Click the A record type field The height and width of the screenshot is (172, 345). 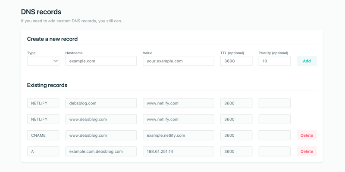tap(43, 151)
